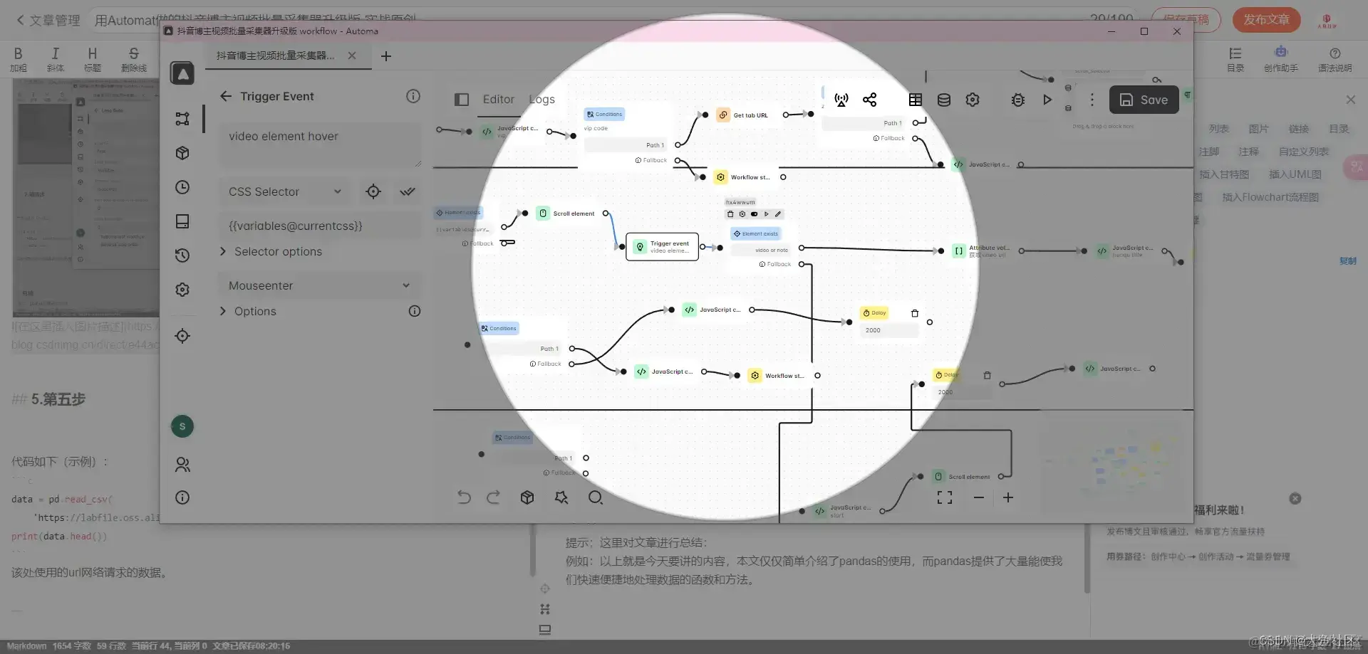This screenshot has height=654, width=1368.
Task: Click the element selector crosshair in sidebar
Action: pos(182,336)
